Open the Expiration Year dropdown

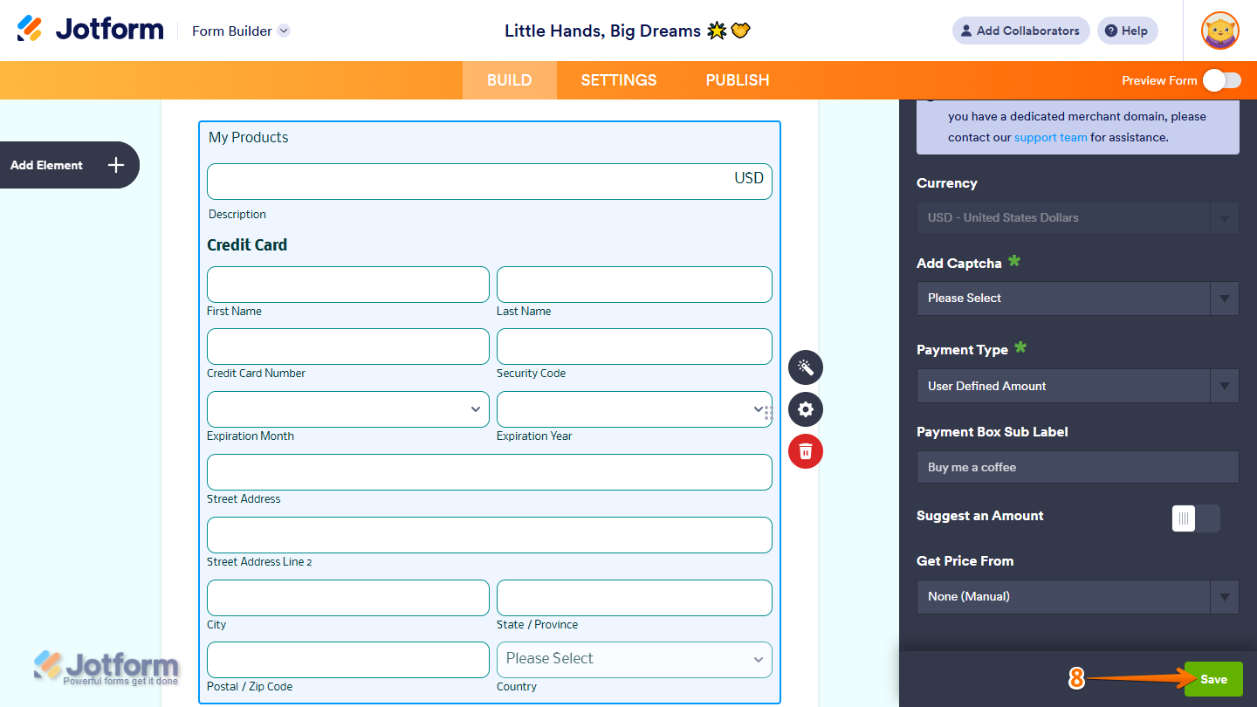point(635,409)
